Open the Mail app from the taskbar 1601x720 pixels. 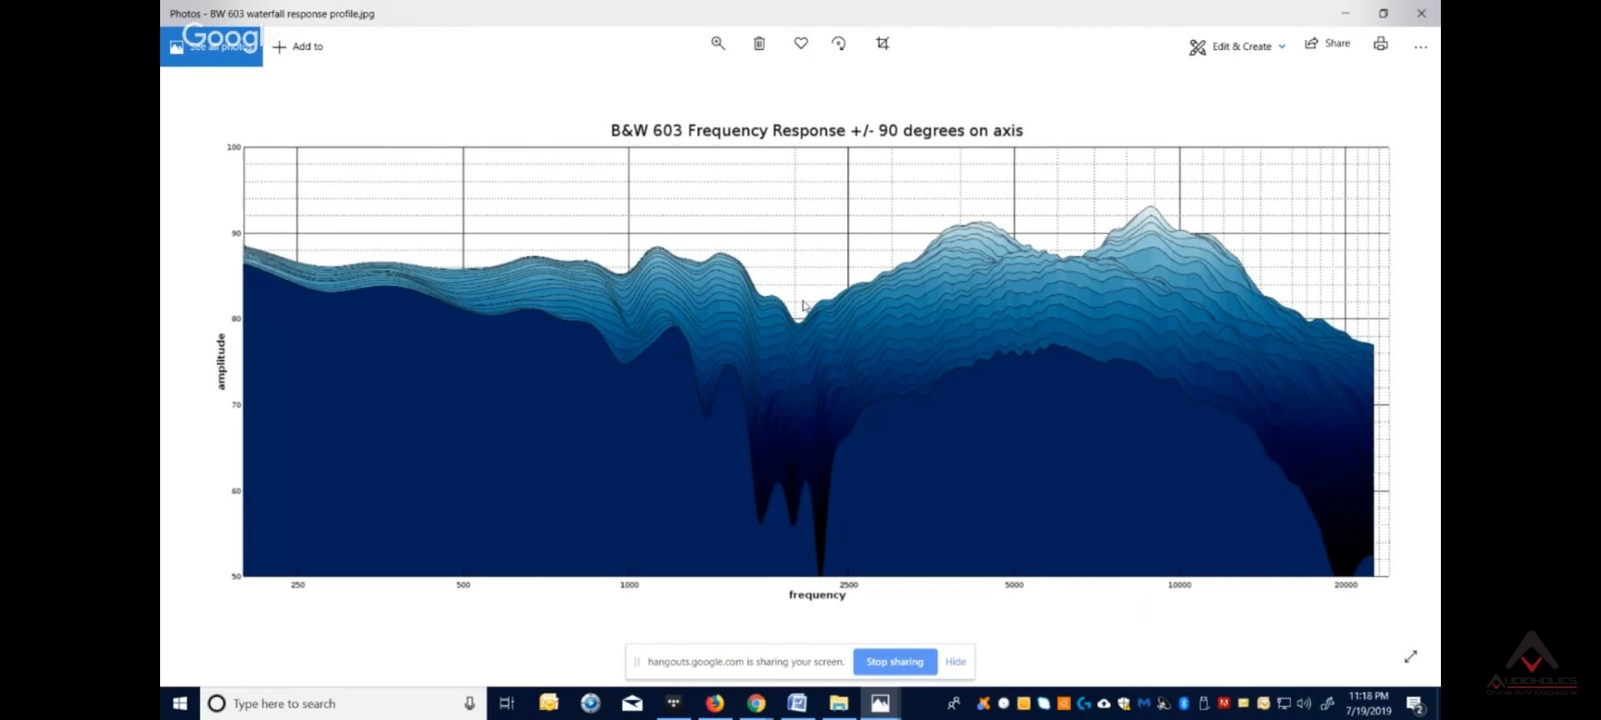[x=632, y=703]
